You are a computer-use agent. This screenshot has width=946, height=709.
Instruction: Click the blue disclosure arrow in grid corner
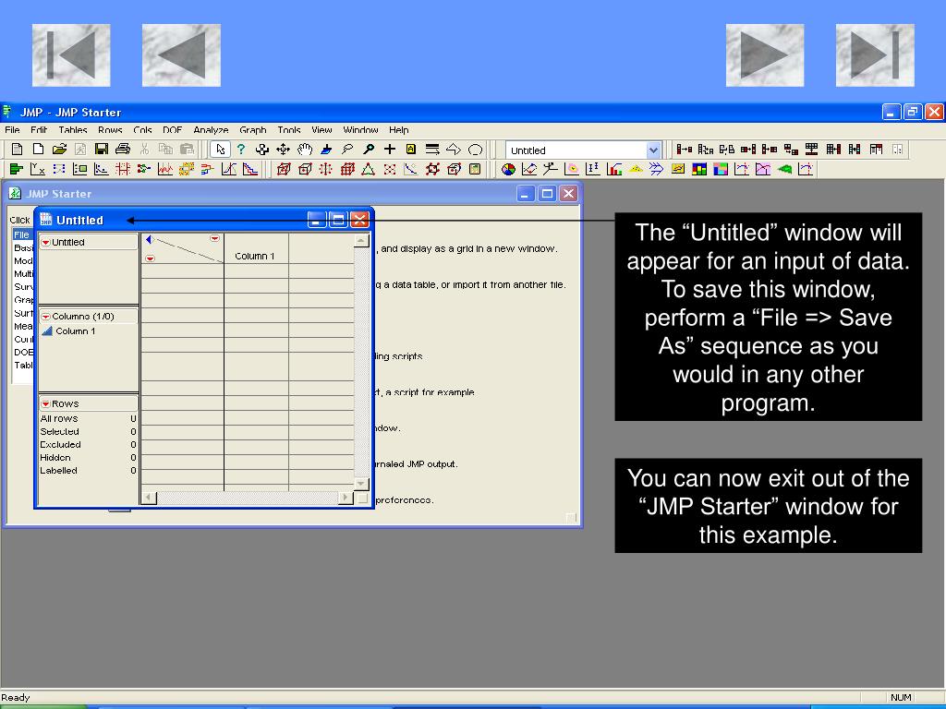tap(149, 240)
